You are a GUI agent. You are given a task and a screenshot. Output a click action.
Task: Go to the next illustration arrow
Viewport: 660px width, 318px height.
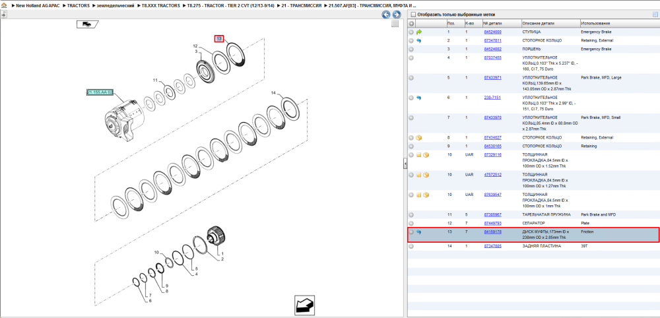tap(395, 15)
